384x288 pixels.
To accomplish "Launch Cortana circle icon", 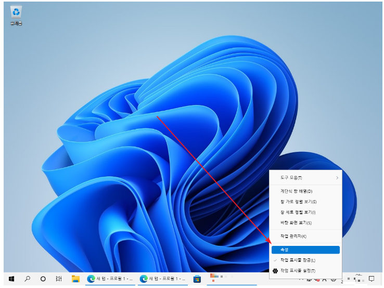I will [43, 279].
